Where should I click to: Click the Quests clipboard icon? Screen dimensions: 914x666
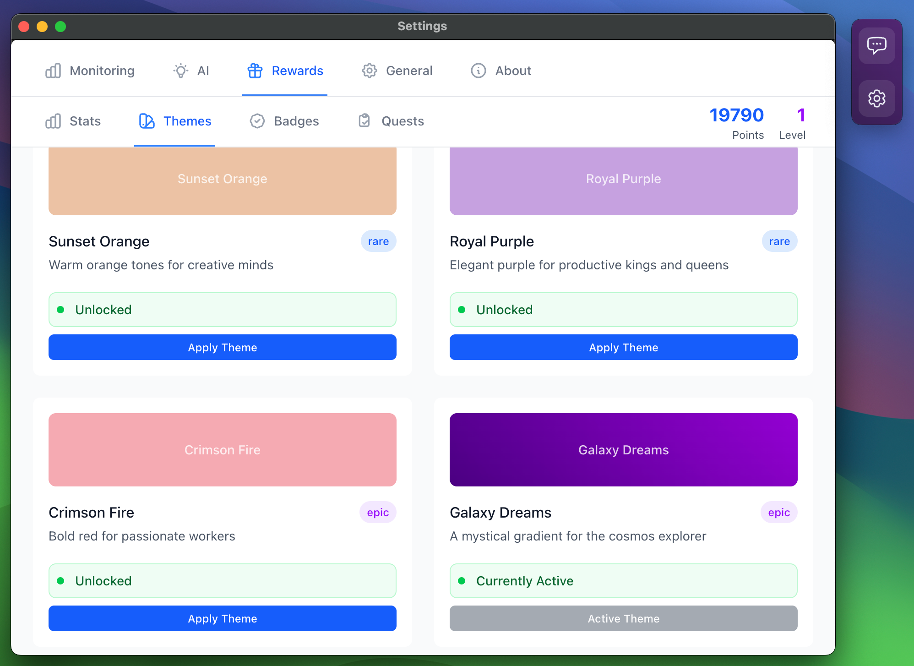365,121
